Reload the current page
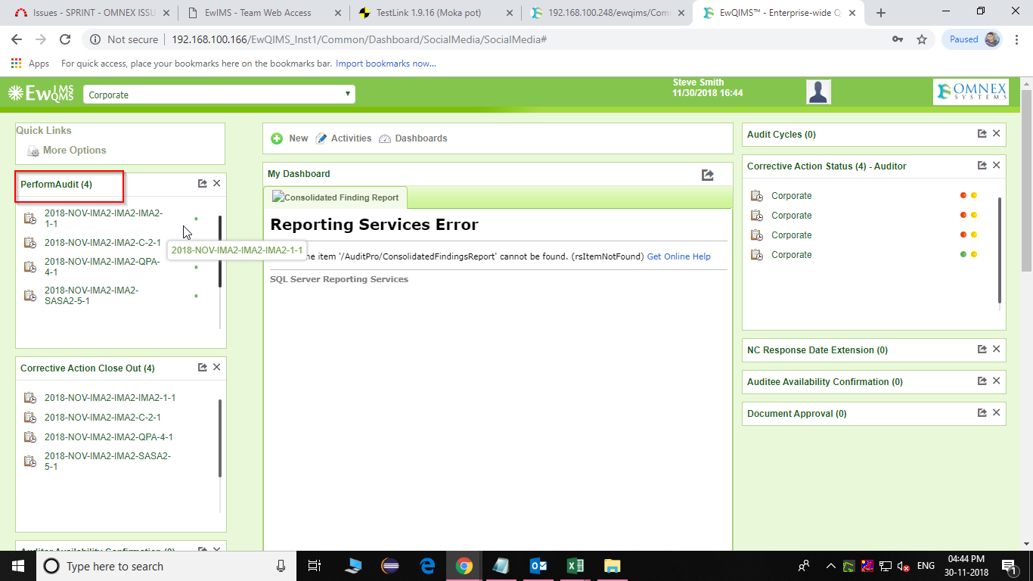The width and height of the screenshot is (1033, 581). (x=65, y=39)
